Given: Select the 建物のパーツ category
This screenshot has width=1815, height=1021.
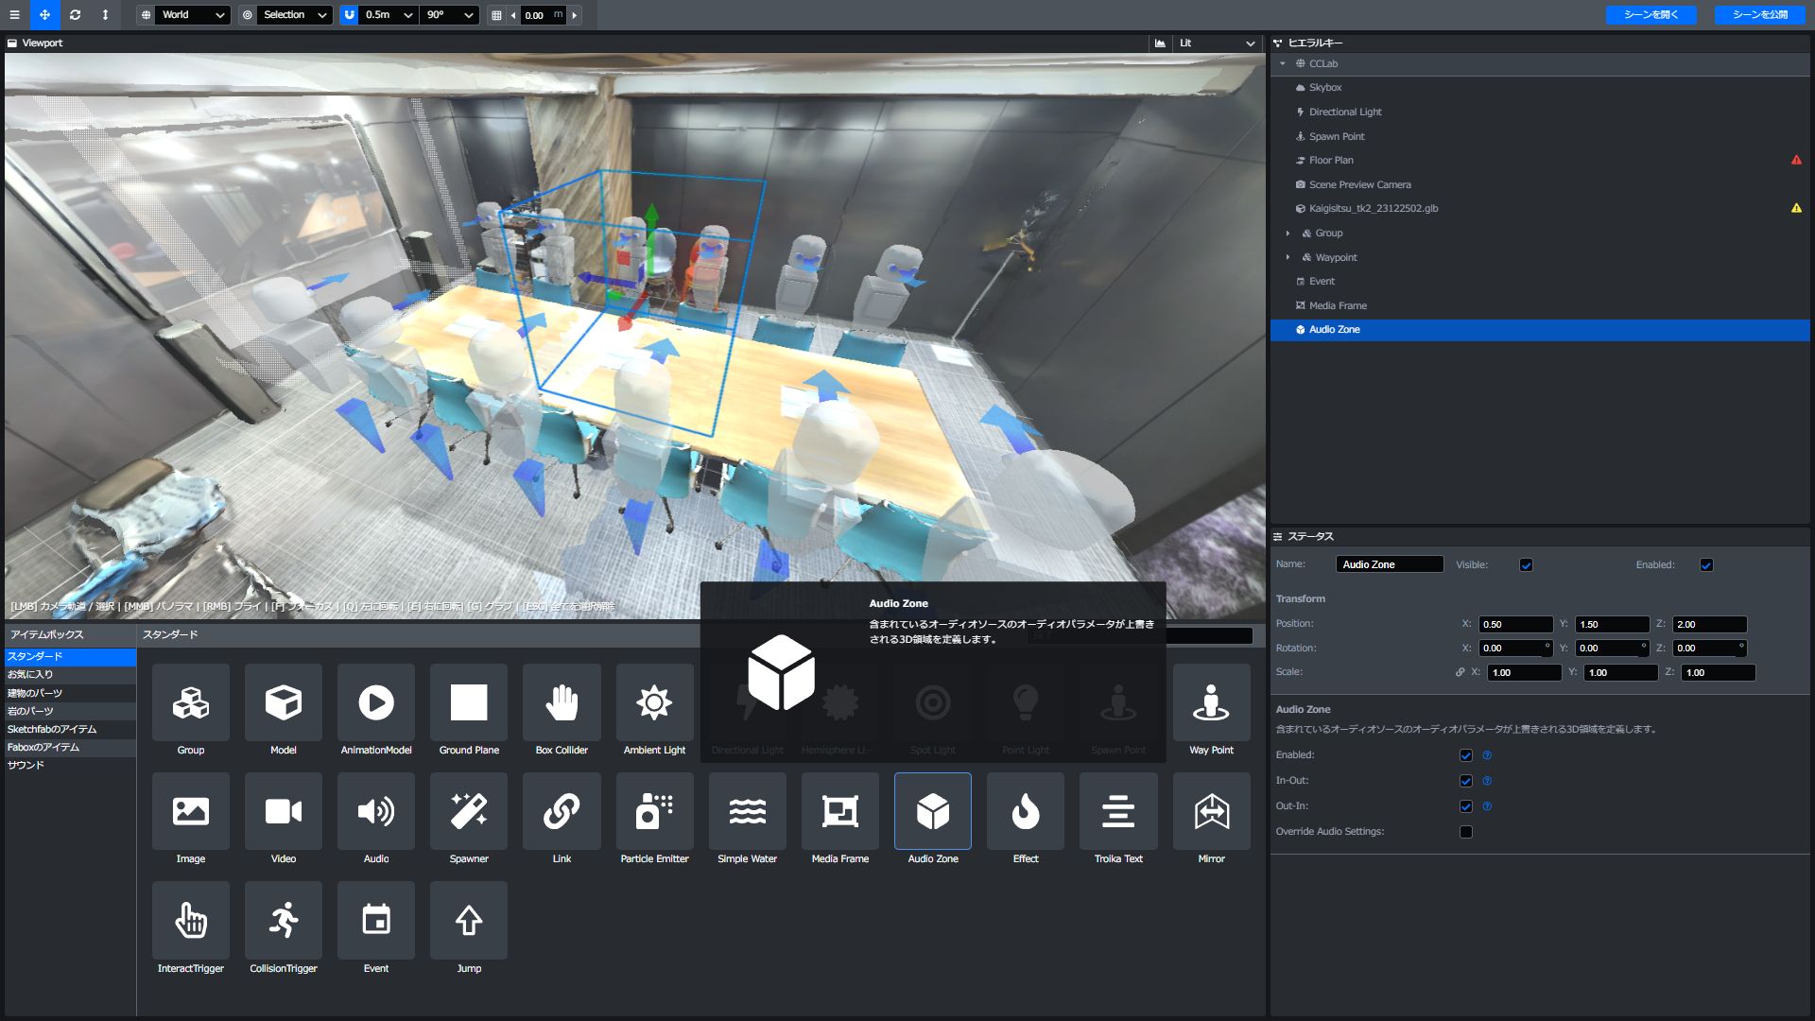Looking at the screenshot, I should 70,693.
